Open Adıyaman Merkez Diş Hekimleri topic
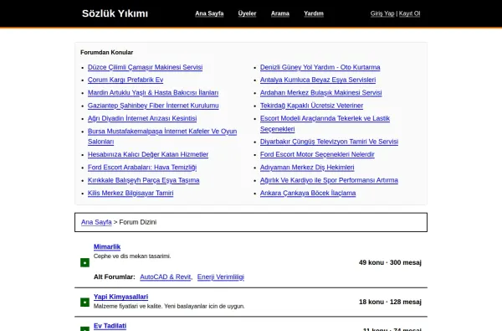 (x=307, y=168)
